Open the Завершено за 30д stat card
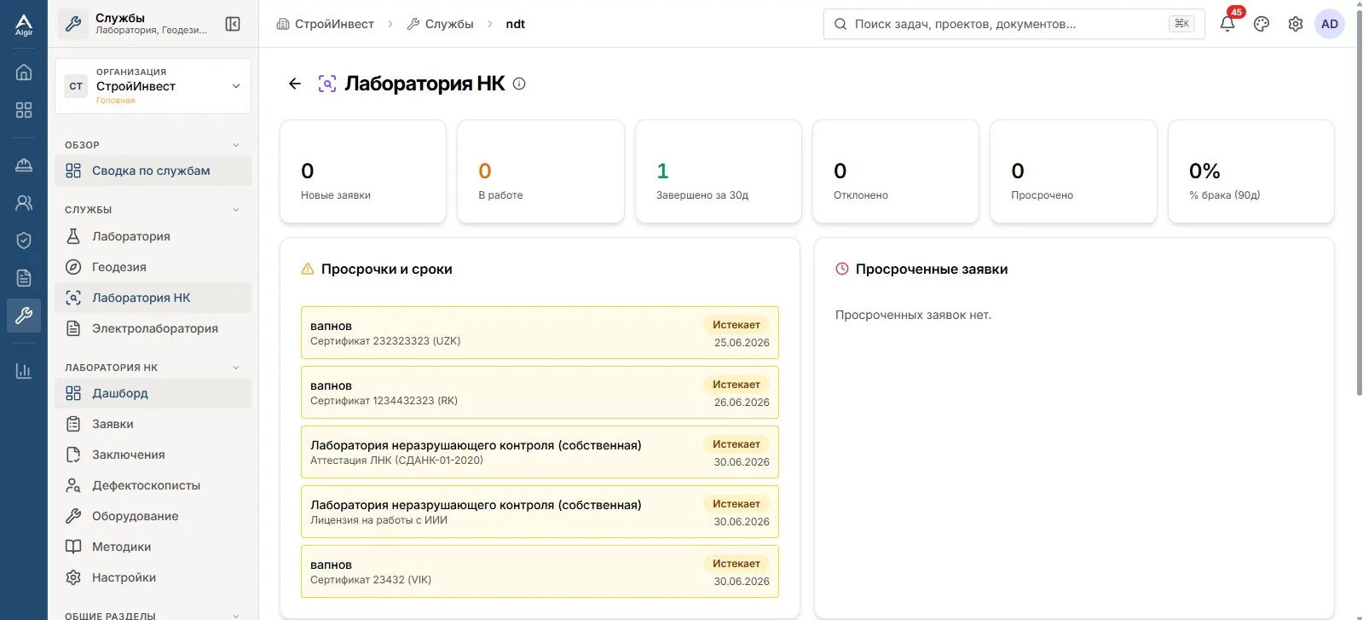The width and height of the screenshot is (1363, 620). [719, 171]
